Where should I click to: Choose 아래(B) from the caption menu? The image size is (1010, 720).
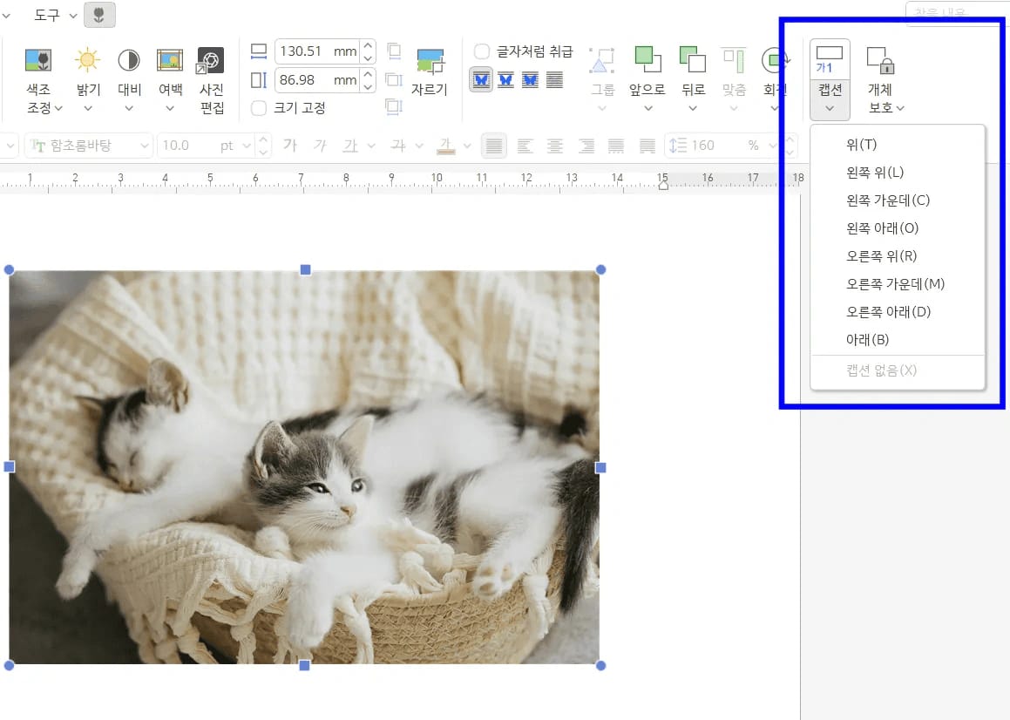click(x=867, y=340)
